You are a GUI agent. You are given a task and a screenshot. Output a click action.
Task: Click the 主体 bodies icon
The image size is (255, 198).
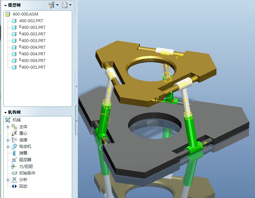(14, 127)
